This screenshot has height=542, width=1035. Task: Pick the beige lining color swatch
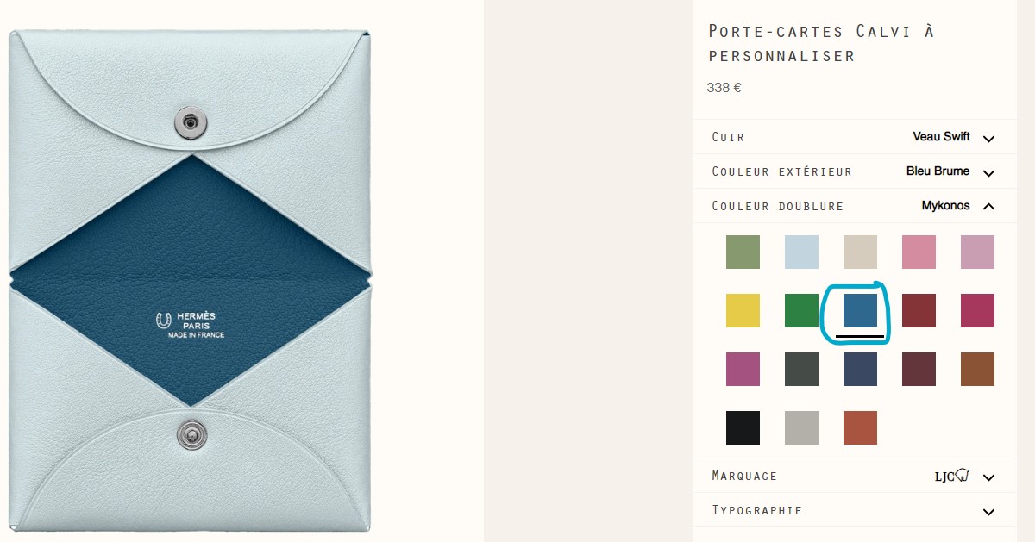pyautogui.click(x=860, y=252)
